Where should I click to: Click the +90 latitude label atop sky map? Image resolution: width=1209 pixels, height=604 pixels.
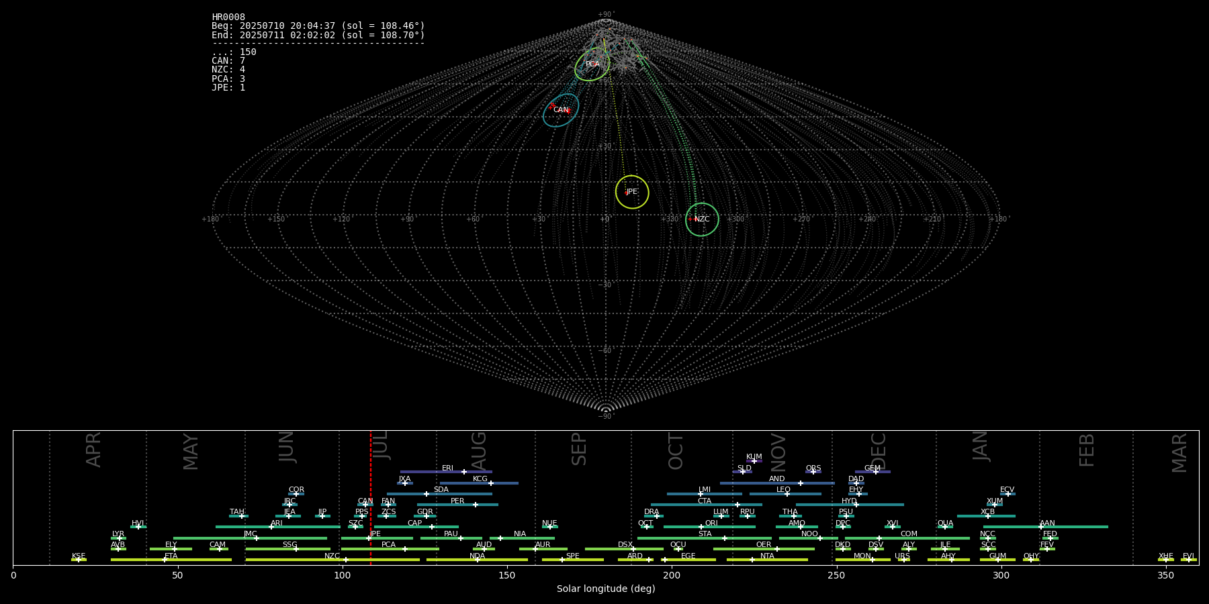coord(606,15)
